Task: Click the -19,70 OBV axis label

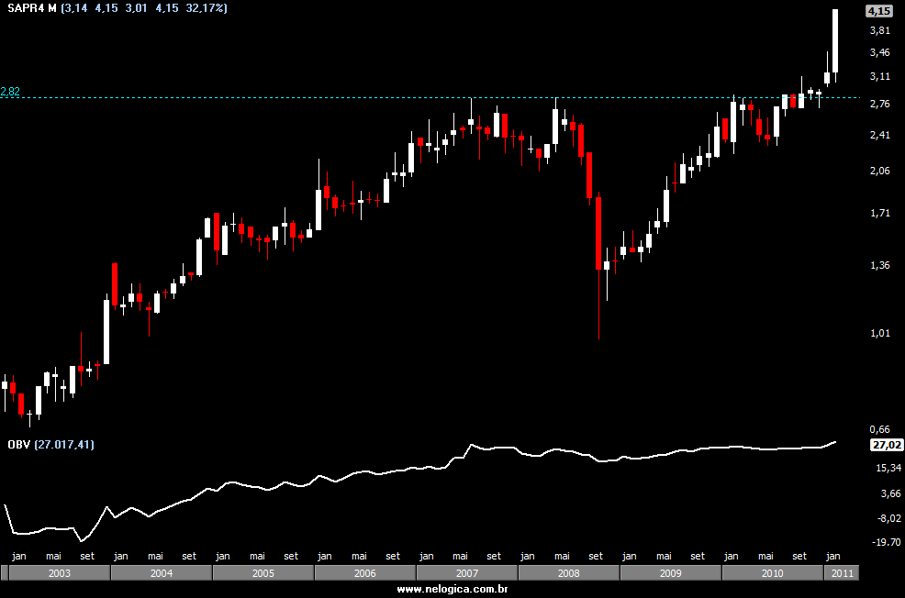Action: pyautogui.click(x=888, y=542)
